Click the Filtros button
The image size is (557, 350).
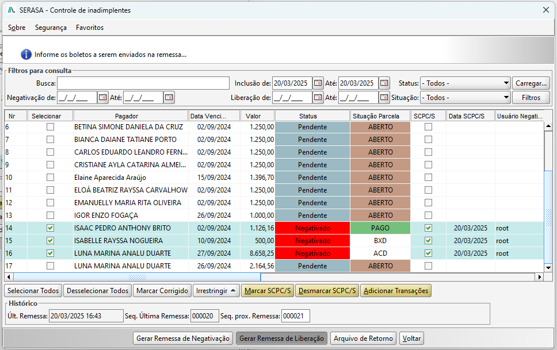tap(531, 97)
